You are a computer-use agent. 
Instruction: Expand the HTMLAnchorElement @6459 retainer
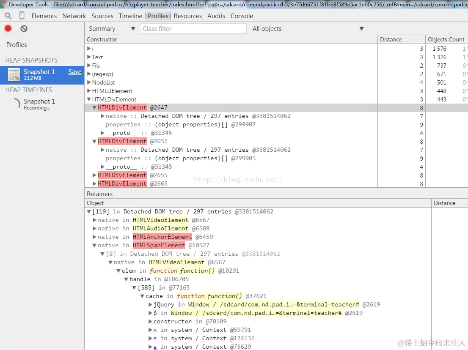coord(94,237)
